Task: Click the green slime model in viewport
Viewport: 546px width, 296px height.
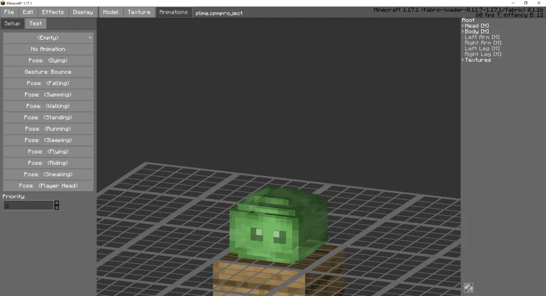Action: pyautogui.click(x=278, y=225)
